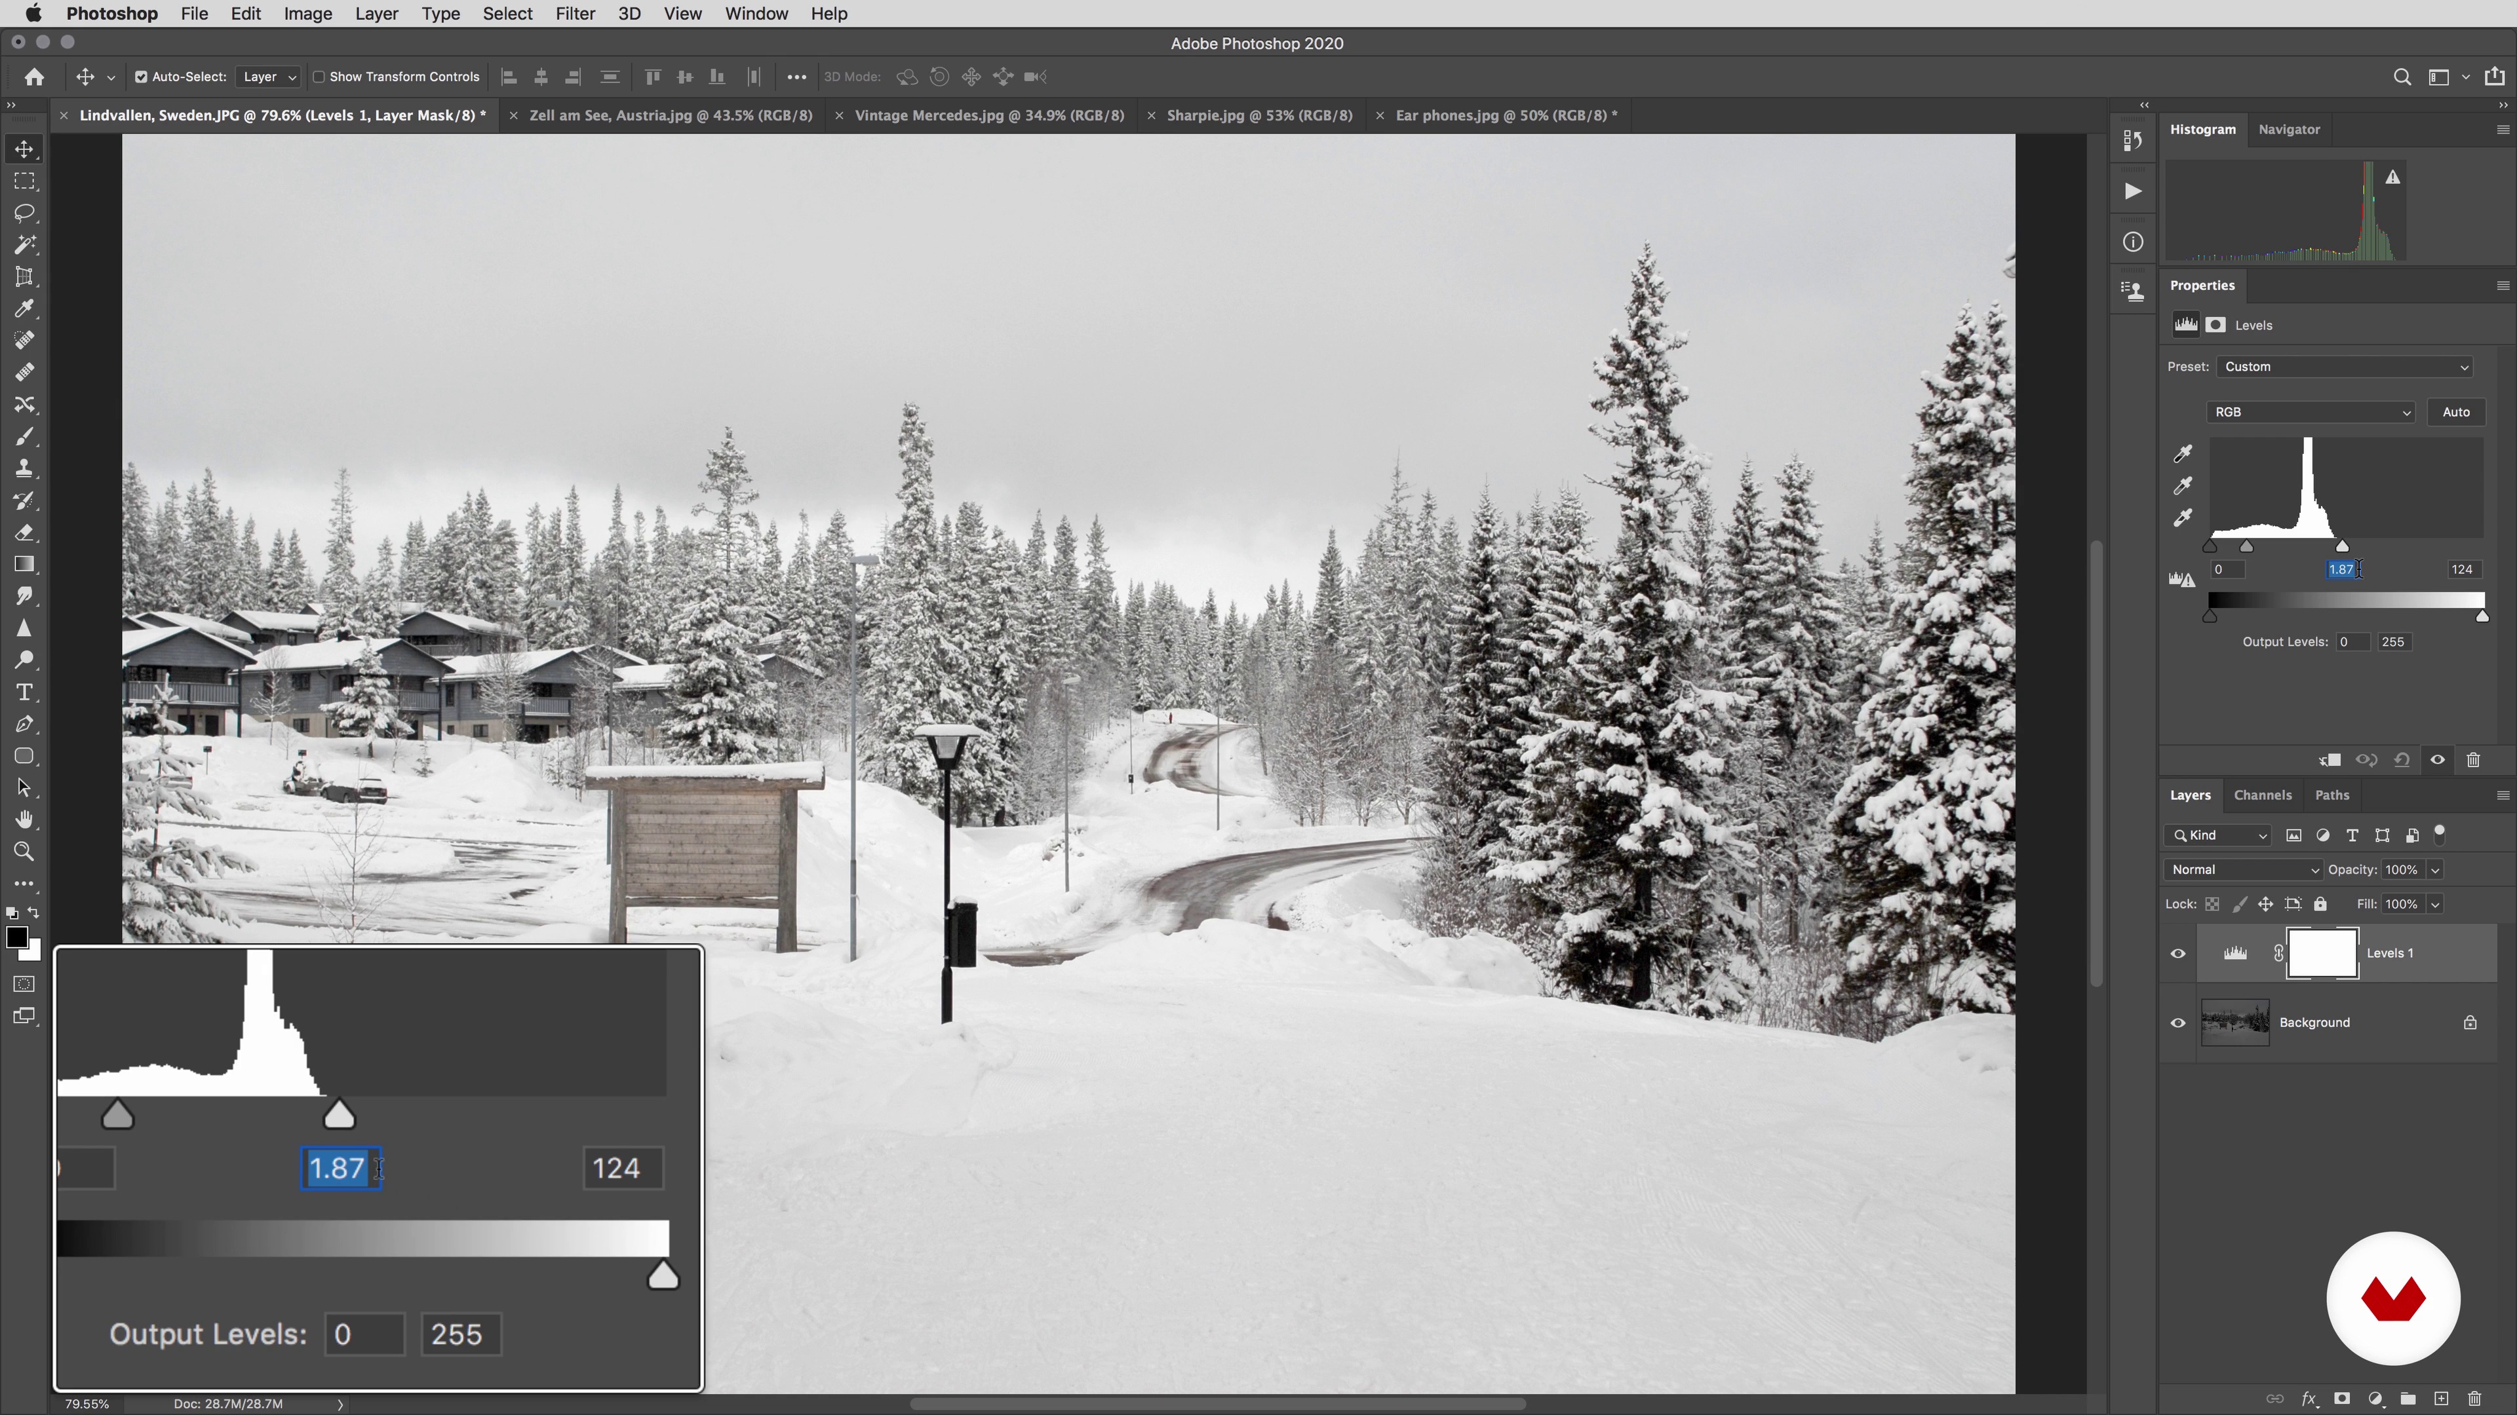The image size is (2517, 1415).
Task: Open the RGB channel dropdown
Action: 2310,412
